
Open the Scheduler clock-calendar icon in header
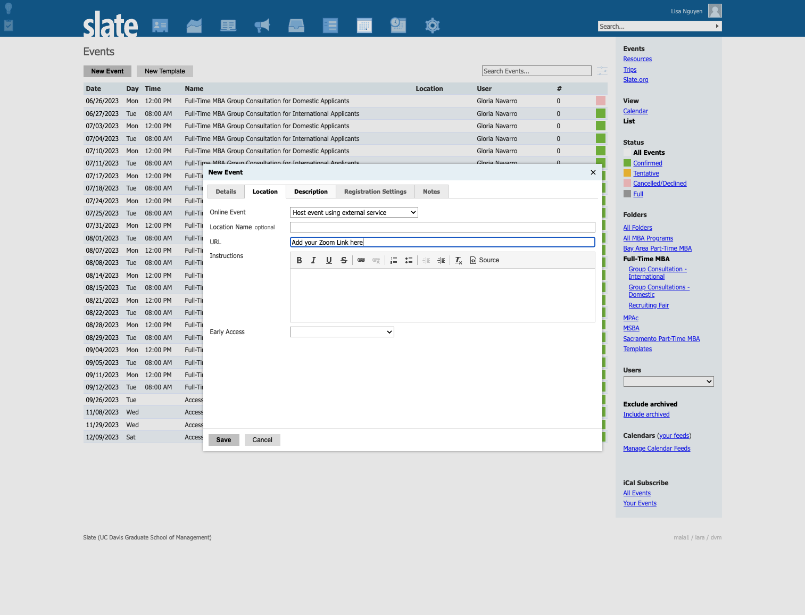tap(398, 25)
